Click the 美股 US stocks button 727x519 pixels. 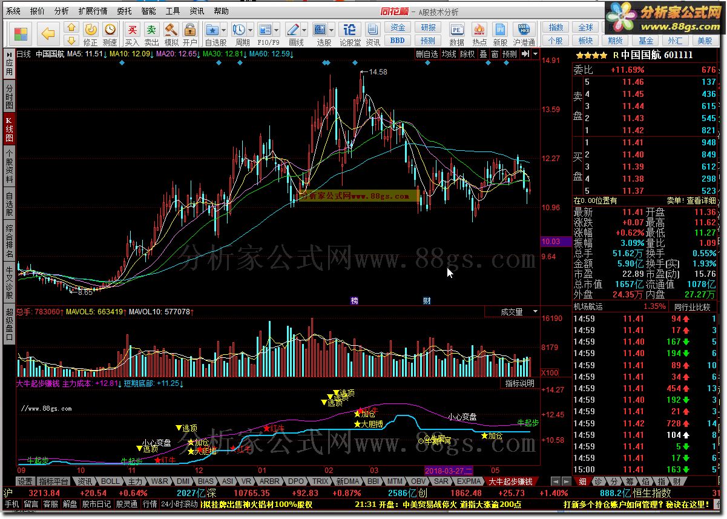(x=705, y=41)
